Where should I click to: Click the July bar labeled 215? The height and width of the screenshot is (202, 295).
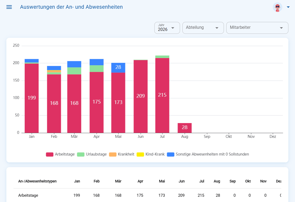(162, 96)
